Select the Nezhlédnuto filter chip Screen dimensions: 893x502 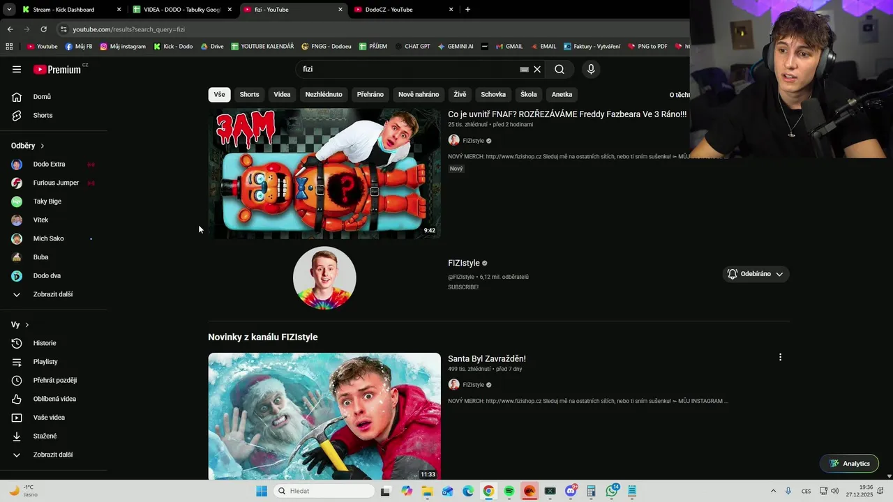click(324, 94)
